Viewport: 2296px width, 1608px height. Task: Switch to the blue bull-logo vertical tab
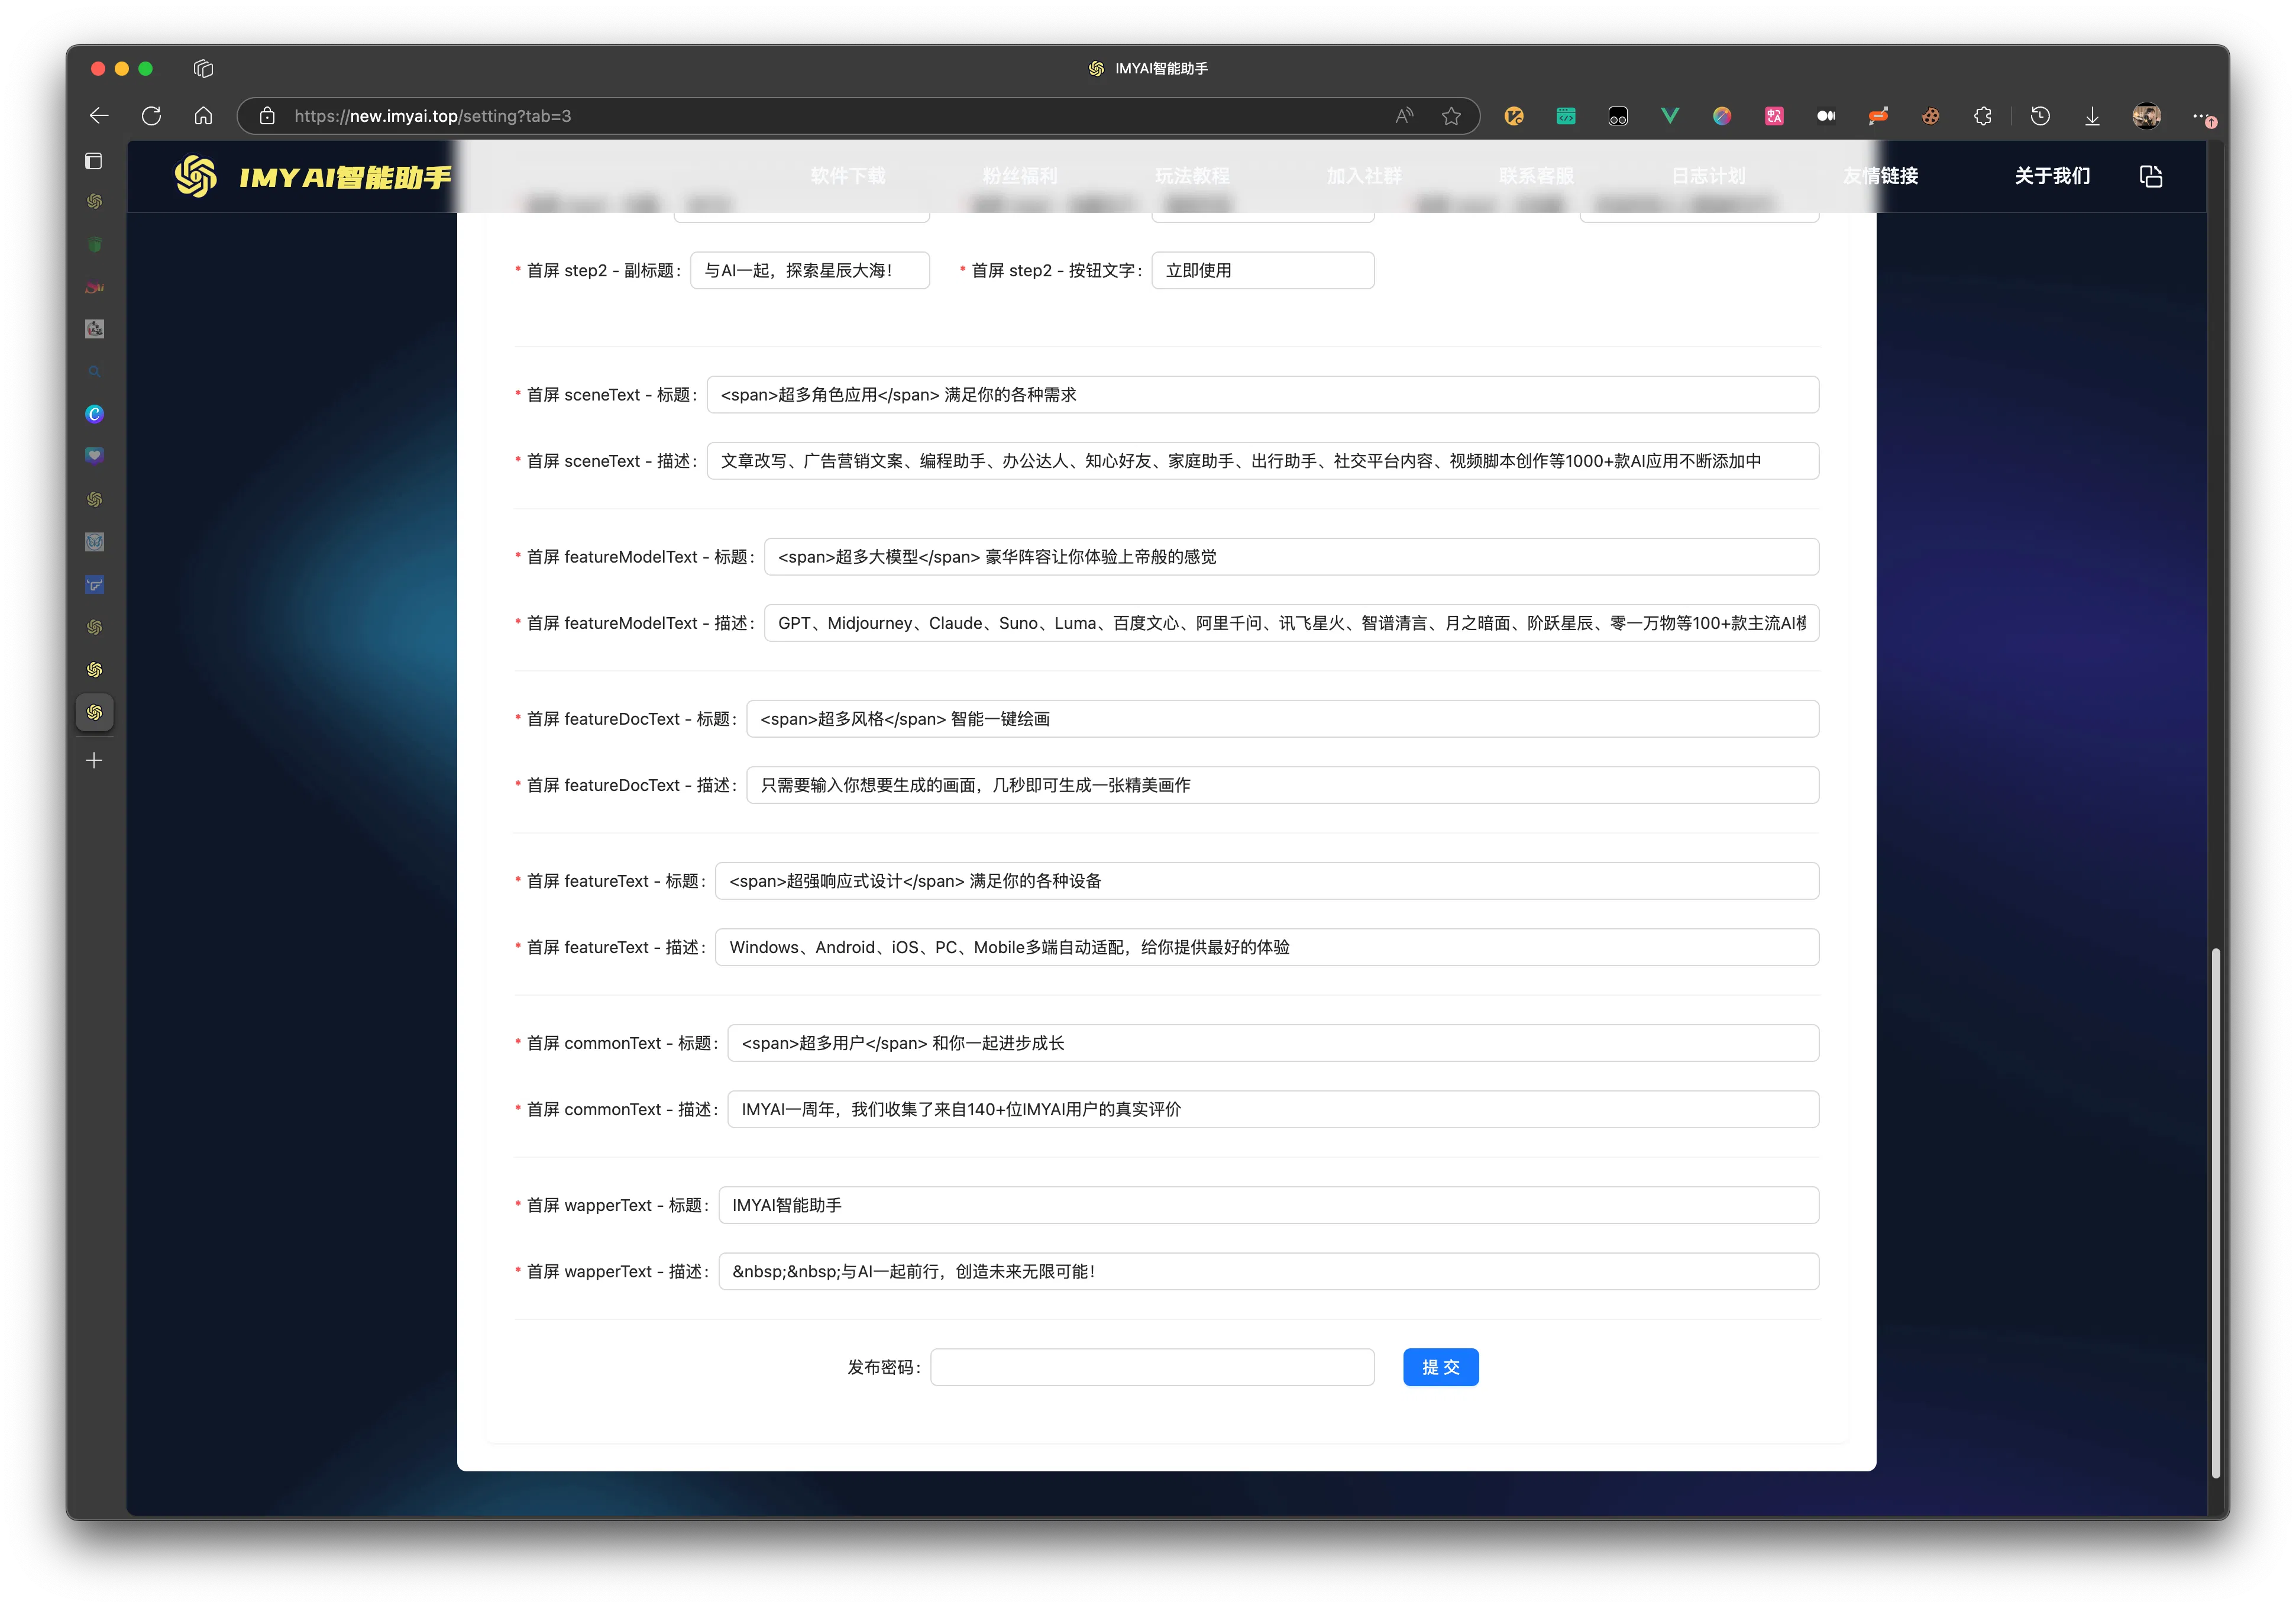pos(94,585)
